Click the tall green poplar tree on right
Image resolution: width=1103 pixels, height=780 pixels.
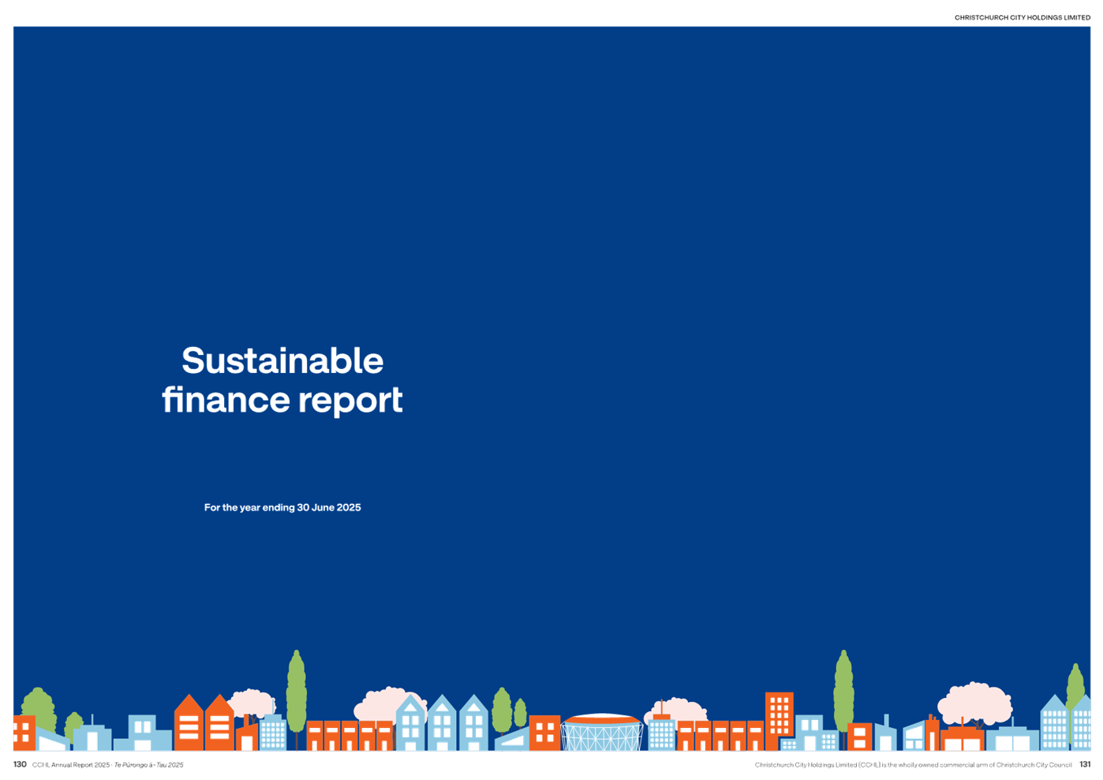[843, 690]
